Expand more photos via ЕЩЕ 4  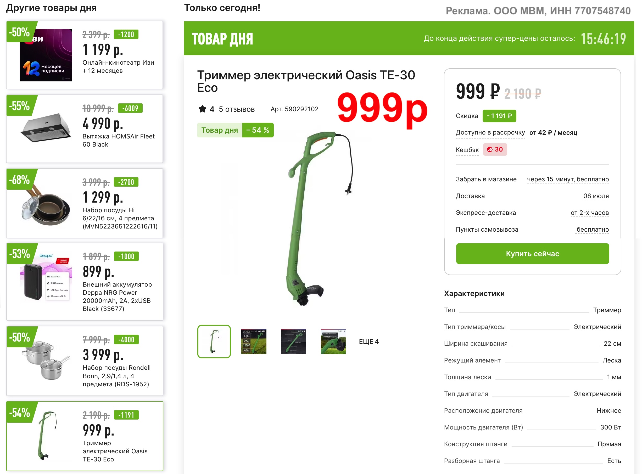point(369,342)
